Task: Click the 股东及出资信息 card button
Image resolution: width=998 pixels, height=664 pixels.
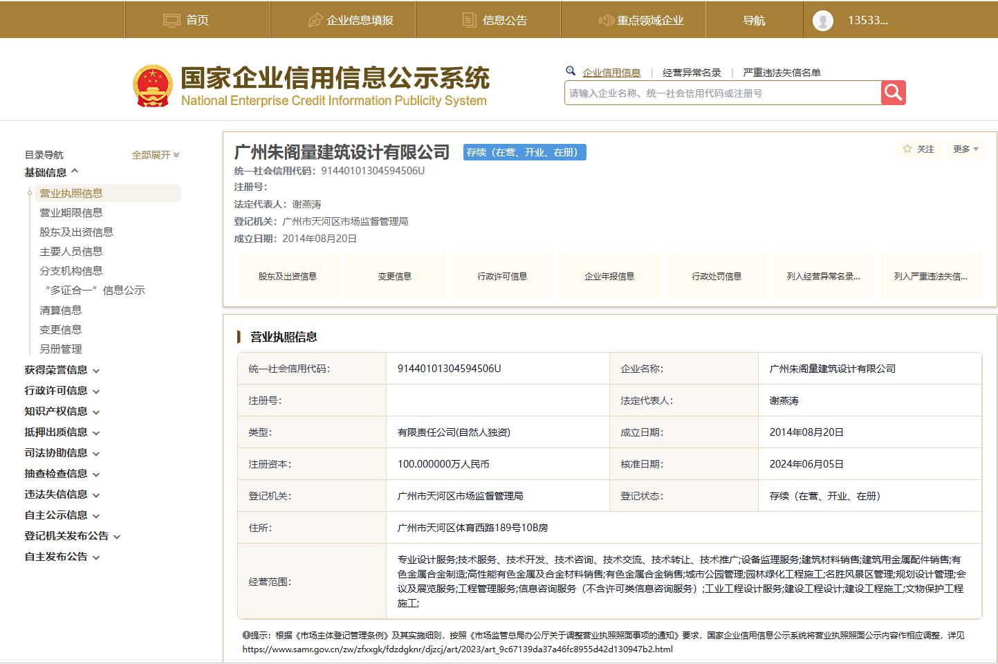Action: pyautogui.click(x=288, y=276)
